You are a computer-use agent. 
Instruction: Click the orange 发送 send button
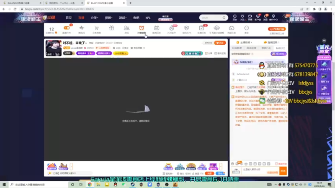pos(283,171)
